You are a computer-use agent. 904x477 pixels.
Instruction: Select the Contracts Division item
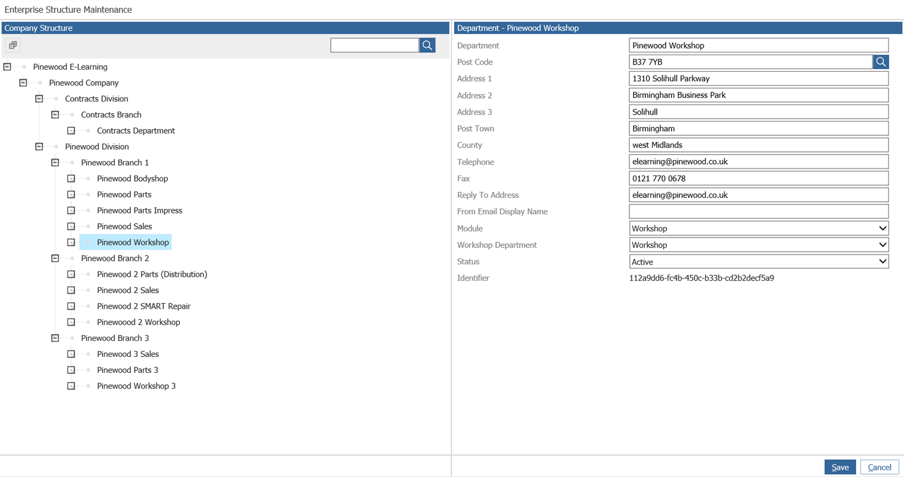97,99
